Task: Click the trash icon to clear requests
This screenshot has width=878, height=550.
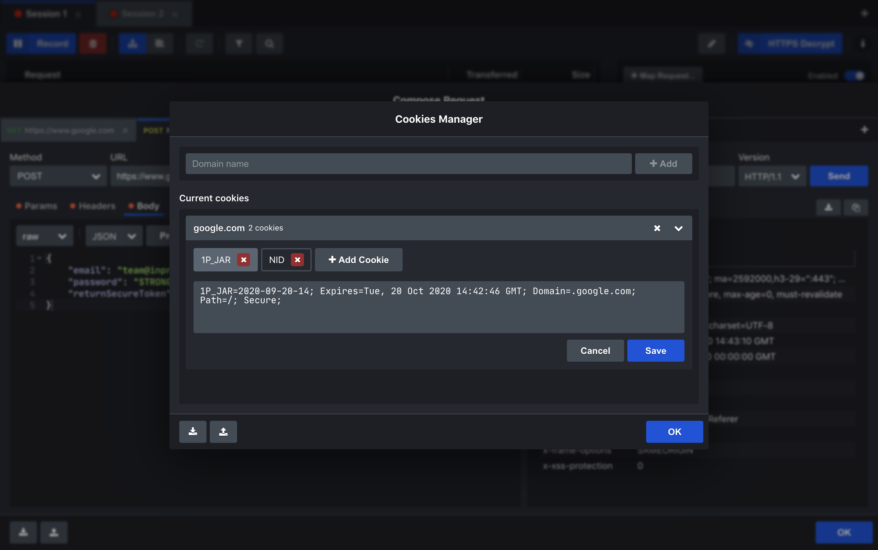Action: point(93,43)
